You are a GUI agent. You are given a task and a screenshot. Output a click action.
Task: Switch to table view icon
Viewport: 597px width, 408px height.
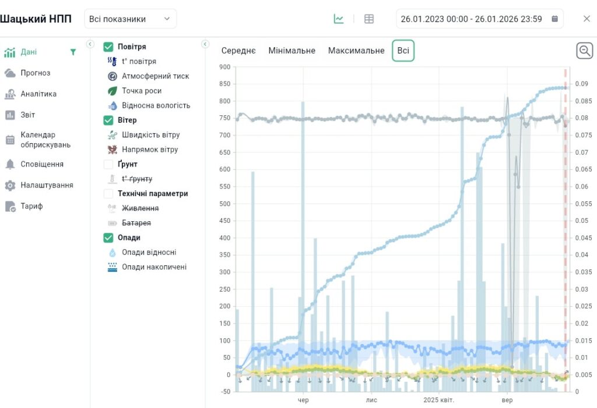(x=369, y=19)
